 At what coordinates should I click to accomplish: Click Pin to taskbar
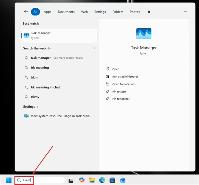121,99
